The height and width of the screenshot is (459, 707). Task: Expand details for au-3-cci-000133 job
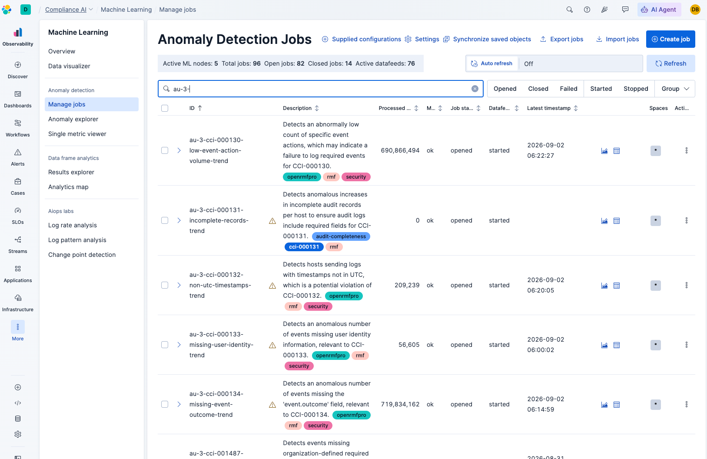[179, 345]
